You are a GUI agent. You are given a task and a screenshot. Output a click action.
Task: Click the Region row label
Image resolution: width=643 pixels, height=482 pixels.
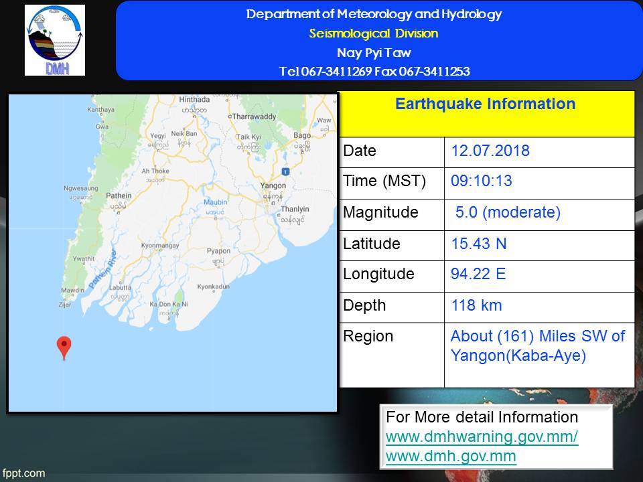click(x=368, y=337)
